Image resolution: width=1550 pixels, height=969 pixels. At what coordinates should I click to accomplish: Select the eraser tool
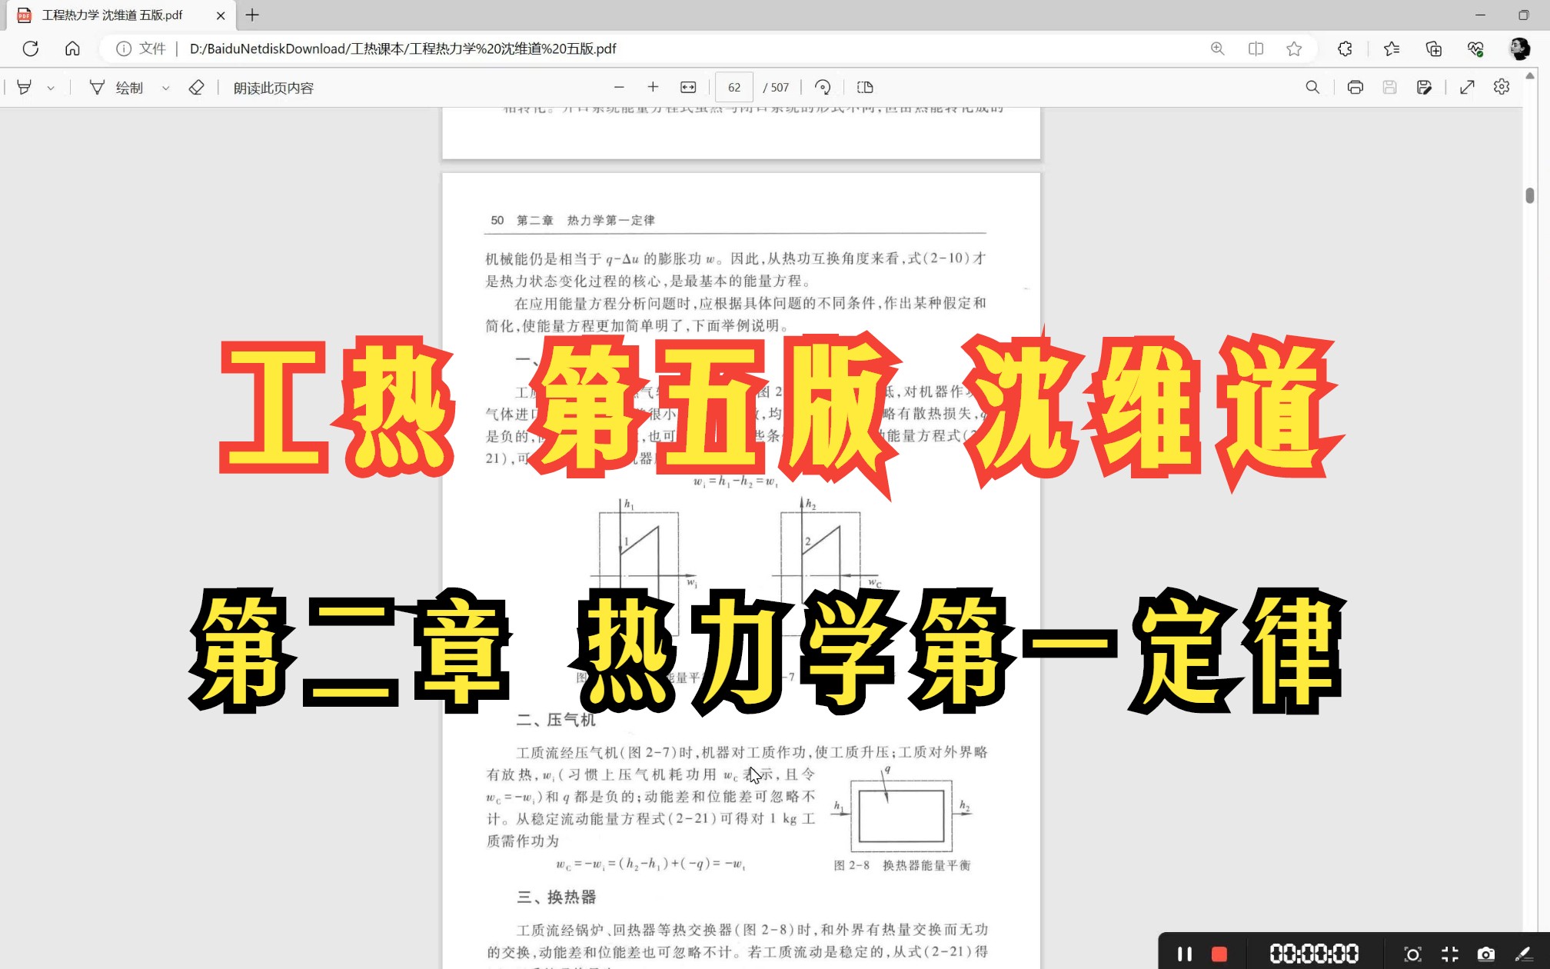[x=196, y=88]
